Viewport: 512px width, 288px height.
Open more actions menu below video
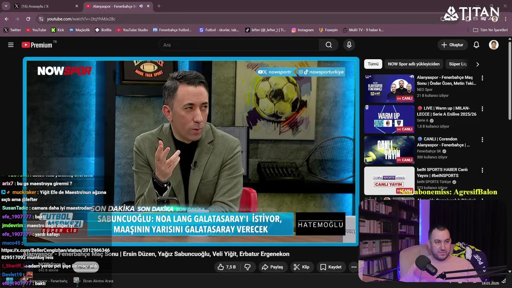354,267
